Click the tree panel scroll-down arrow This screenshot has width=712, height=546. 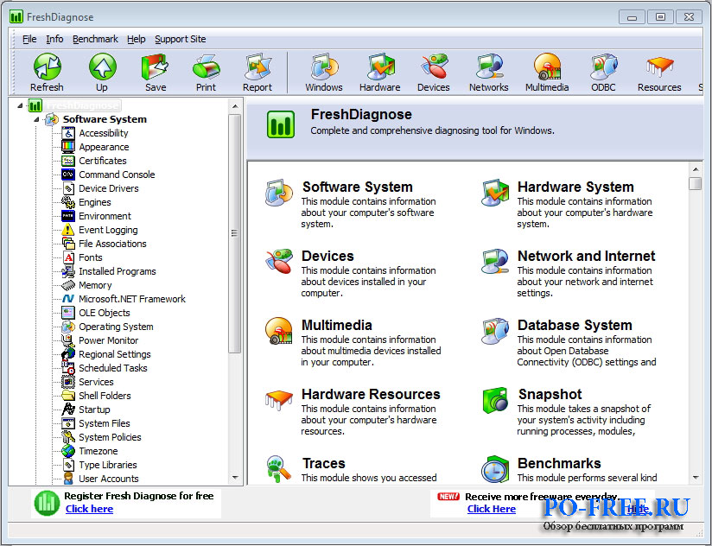point(235,478)
